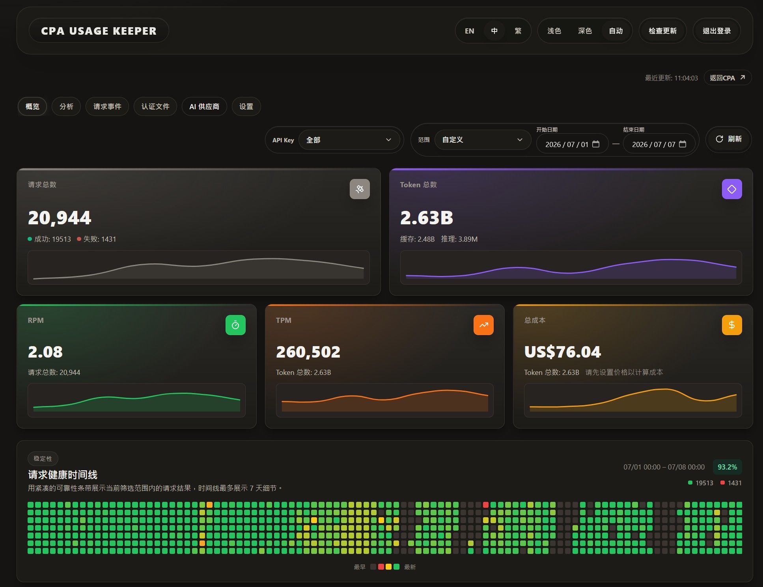Click the 2026/07/01 start date field
The height and width of the screenshot is (587, 763).
[x=572, y=144]
